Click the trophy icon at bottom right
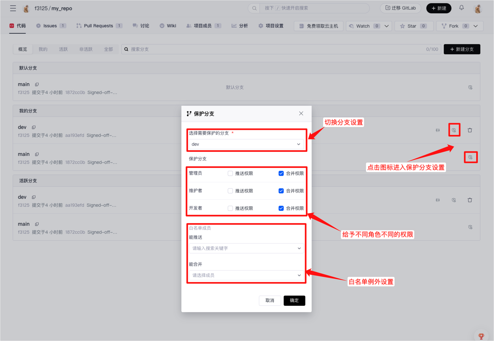 [481, 336]
